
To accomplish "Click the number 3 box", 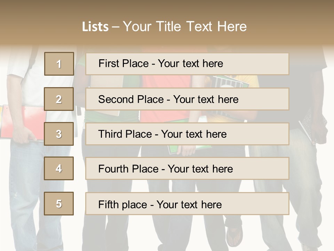I will pyautogui.click(x=59, y=134).
